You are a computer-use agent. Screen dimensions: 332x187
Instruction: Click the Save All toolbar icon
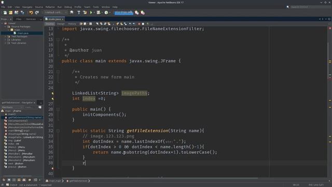[22, 12]
